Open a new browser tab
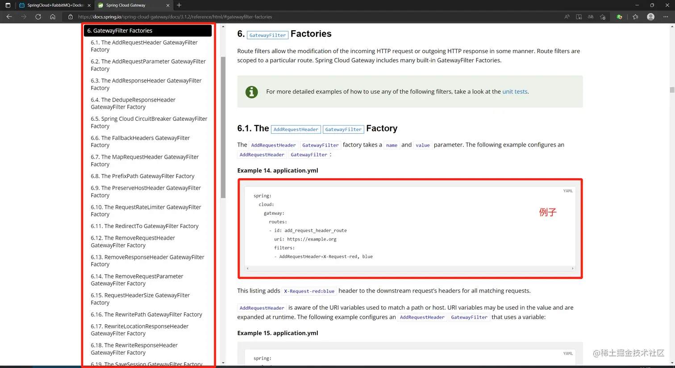 click(x=179, y=5)
